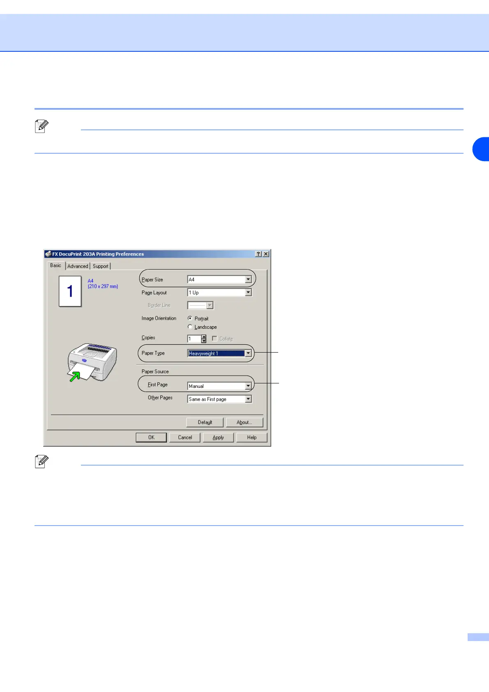Click the printer icon in the title bar
This screenshot has width=489, height=692.
coord(48,254)
